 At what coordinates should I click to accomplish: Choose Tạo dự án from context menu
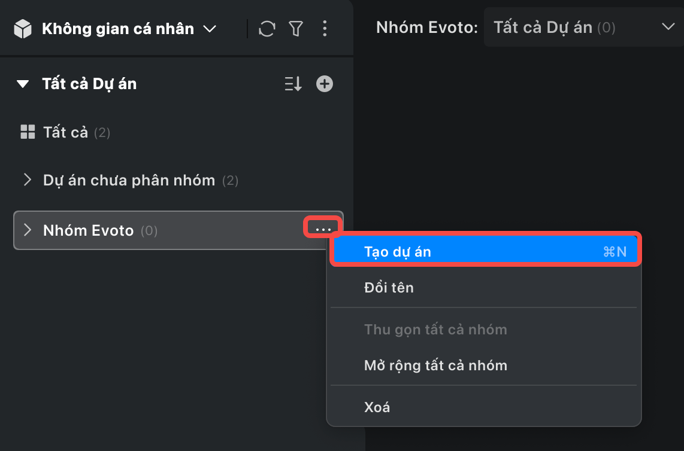[x=485, y=252]
